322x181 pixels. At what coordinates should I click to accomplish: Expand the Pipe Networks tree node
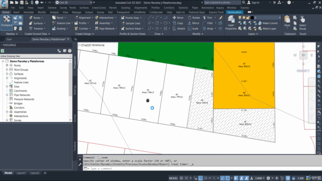[7, 95]
